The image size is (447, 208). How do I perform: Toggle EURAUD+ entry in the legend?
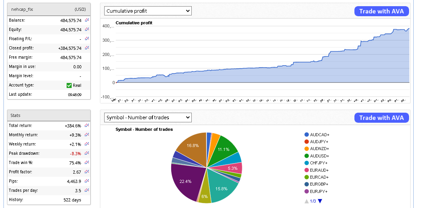click(316, 170)
